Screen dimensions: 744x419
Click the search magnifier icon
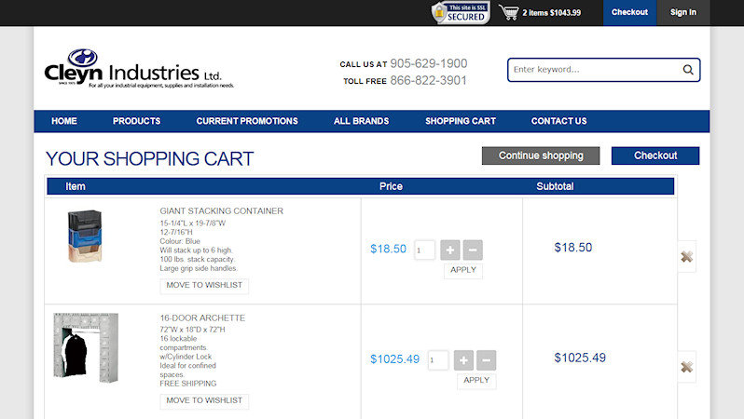point(688,70)
